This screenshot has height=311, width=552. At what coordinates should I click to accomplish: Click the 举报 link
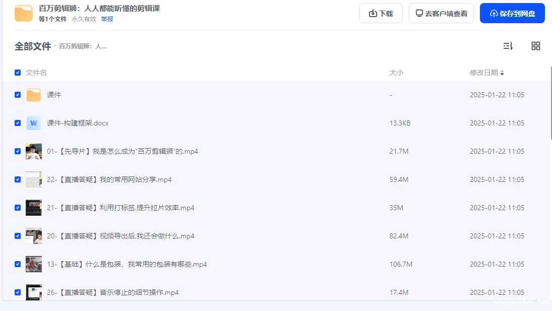[107, 18]
